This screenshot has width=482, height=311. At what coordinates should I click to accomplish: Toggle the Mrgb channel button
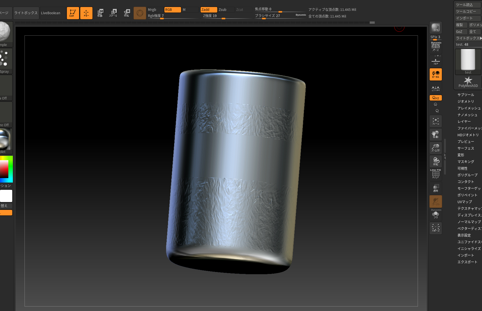pos(155,9)
